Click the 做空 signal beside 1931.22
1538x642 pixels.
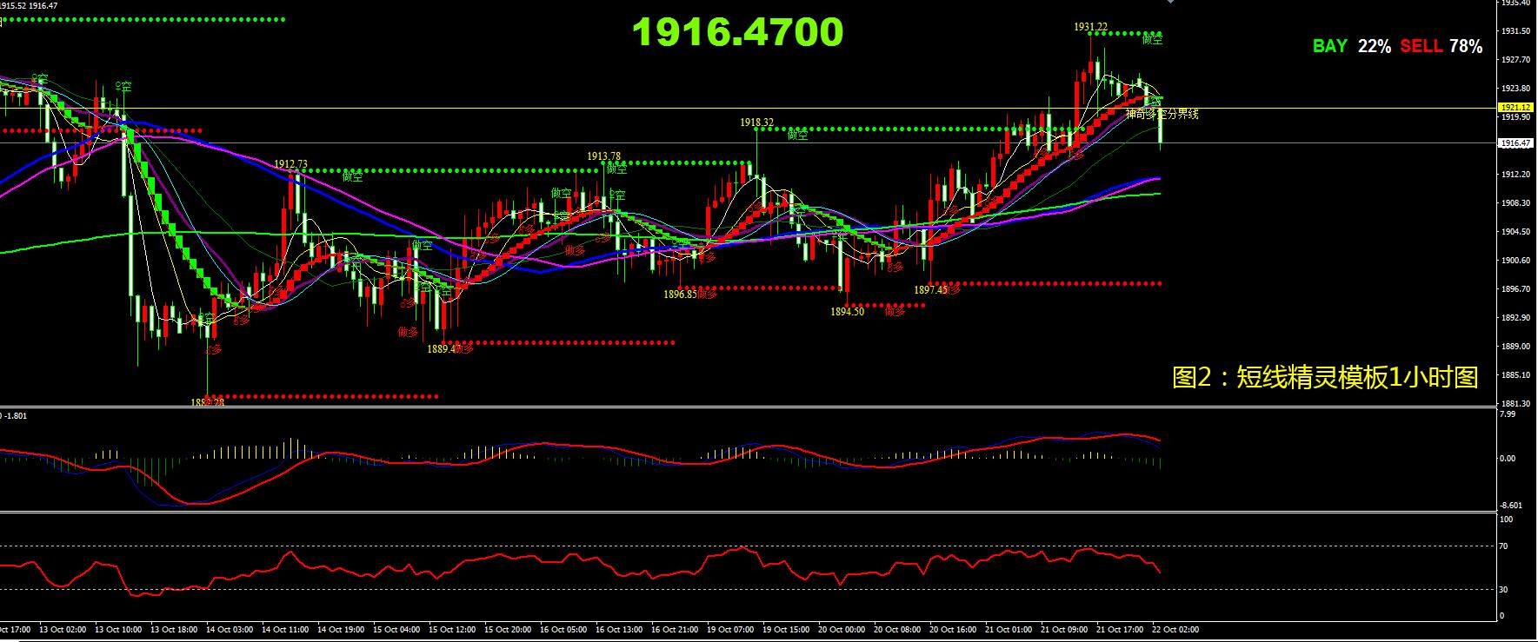(1152, 39)
